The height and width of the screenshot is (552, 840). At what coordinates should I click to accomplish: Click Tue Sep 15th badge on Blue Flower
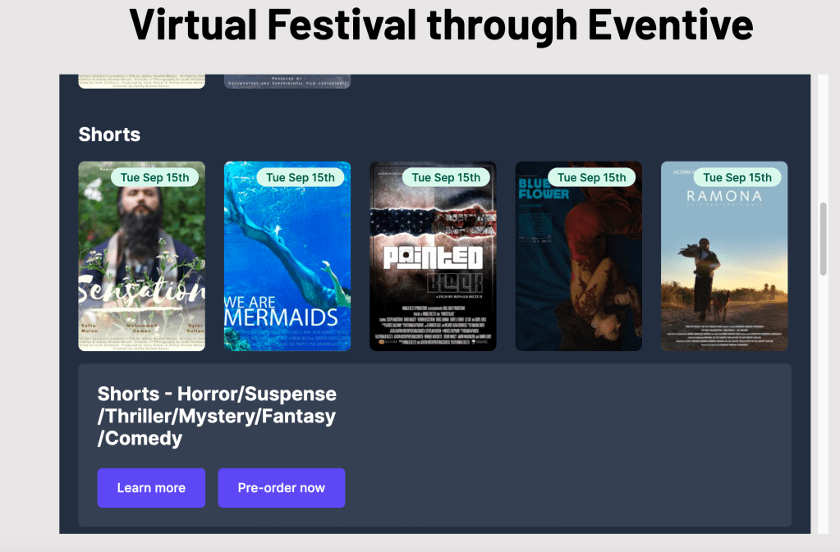point(592,177)
